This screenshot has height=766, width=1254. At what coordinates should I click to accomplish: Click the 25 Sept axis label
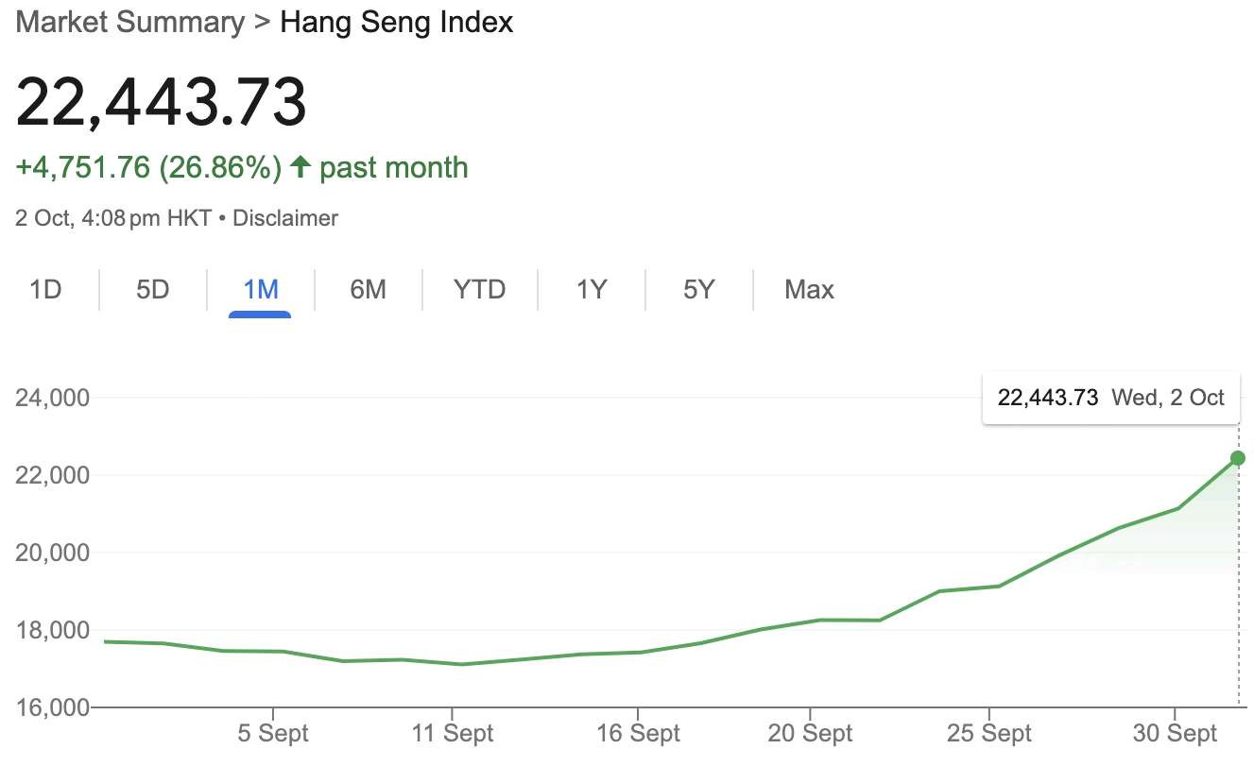coord(989,733)
